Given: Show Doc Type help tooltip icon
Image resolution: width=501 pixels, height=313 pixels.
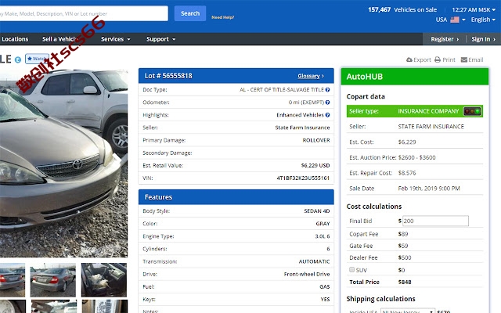Looking at the screenshot, I should click(x=327, y=90).
